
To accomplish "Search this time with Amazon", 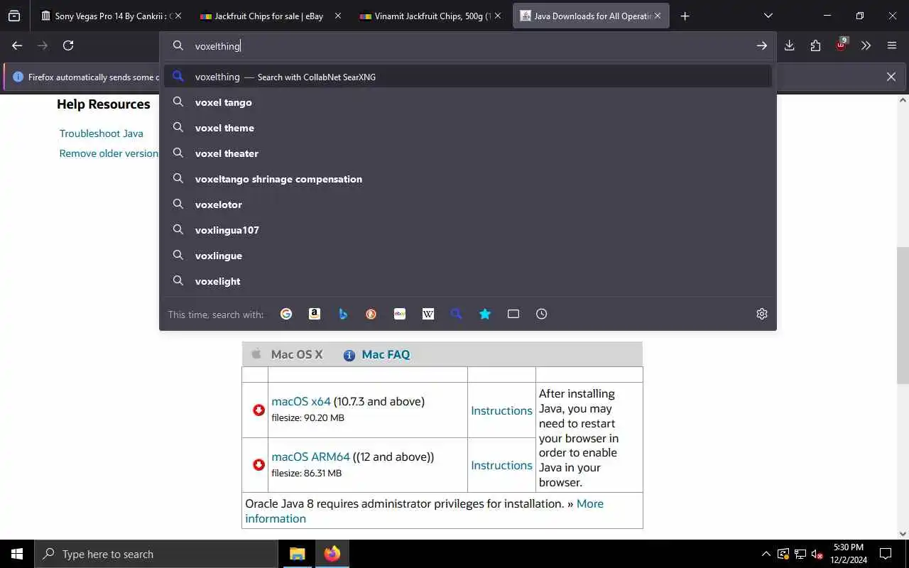I will click(315, 314).
